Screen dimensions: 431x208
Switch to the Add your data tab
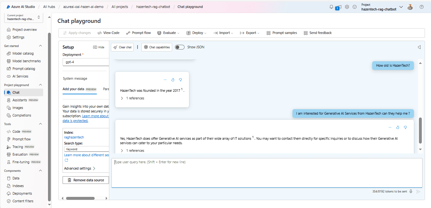tap(73, 89)
